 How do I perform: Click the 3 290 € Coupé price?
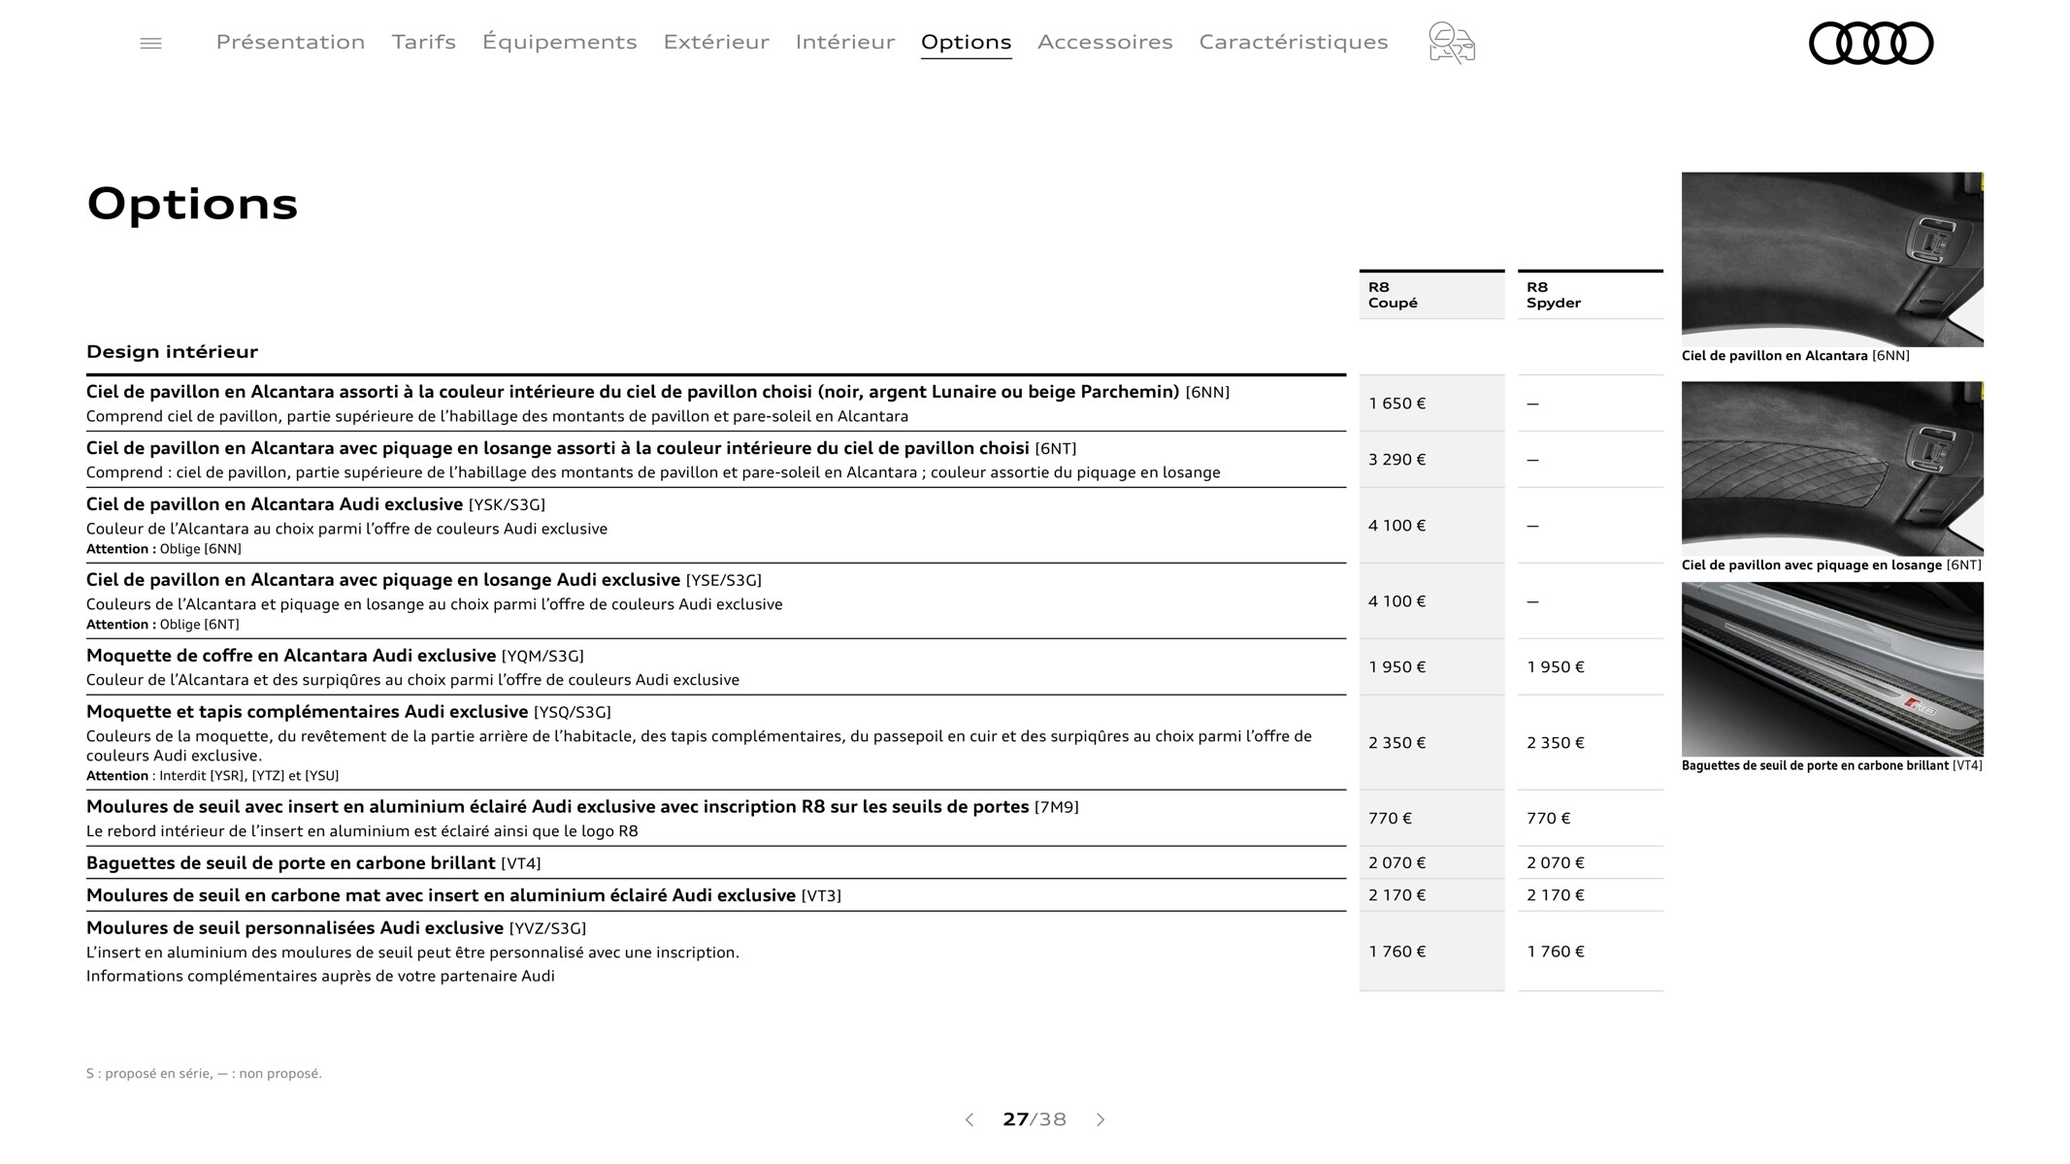(1396, 460)
